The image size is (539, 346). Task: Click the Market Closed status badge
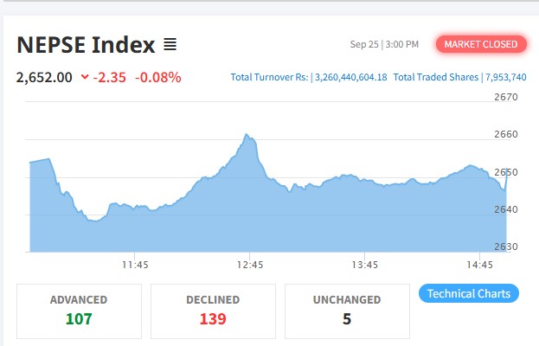(480, 44)
